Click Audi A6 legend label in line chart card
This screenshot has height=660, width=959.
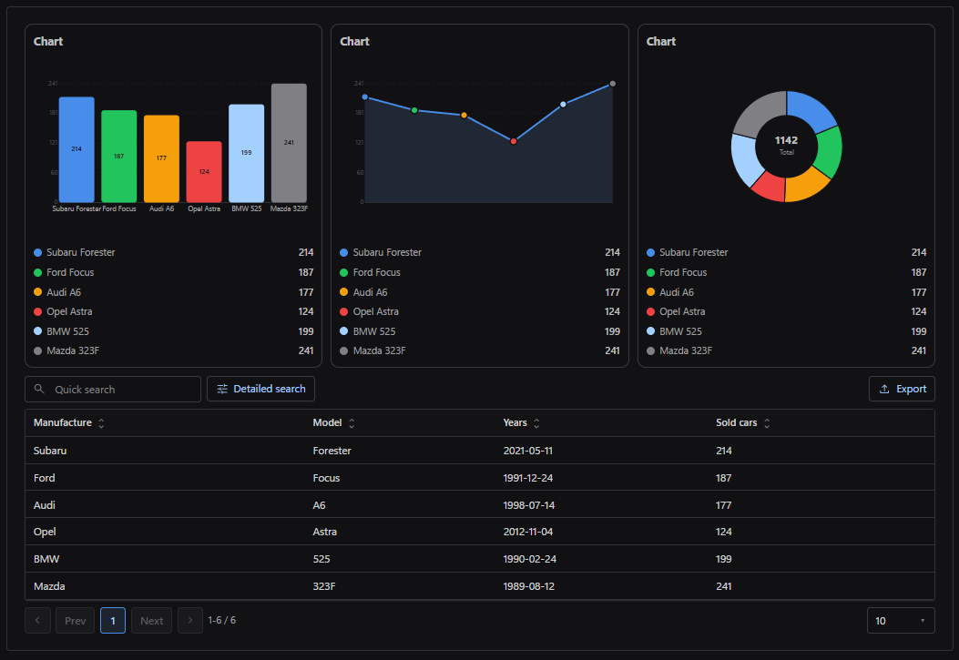click(370, 292)
